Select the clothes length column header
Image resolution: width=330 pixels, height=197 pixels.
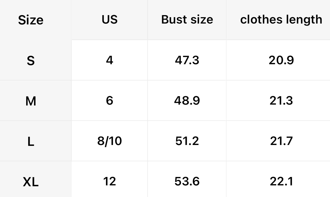pos(281,19)
